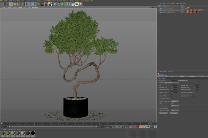Click the Save Preset button

coord(174,113)
